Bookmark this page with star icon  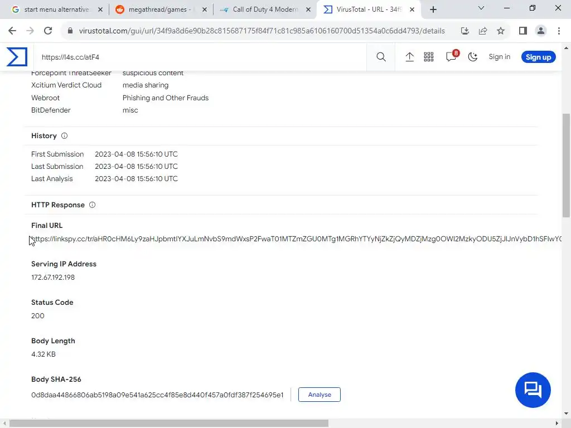(501, 31)
